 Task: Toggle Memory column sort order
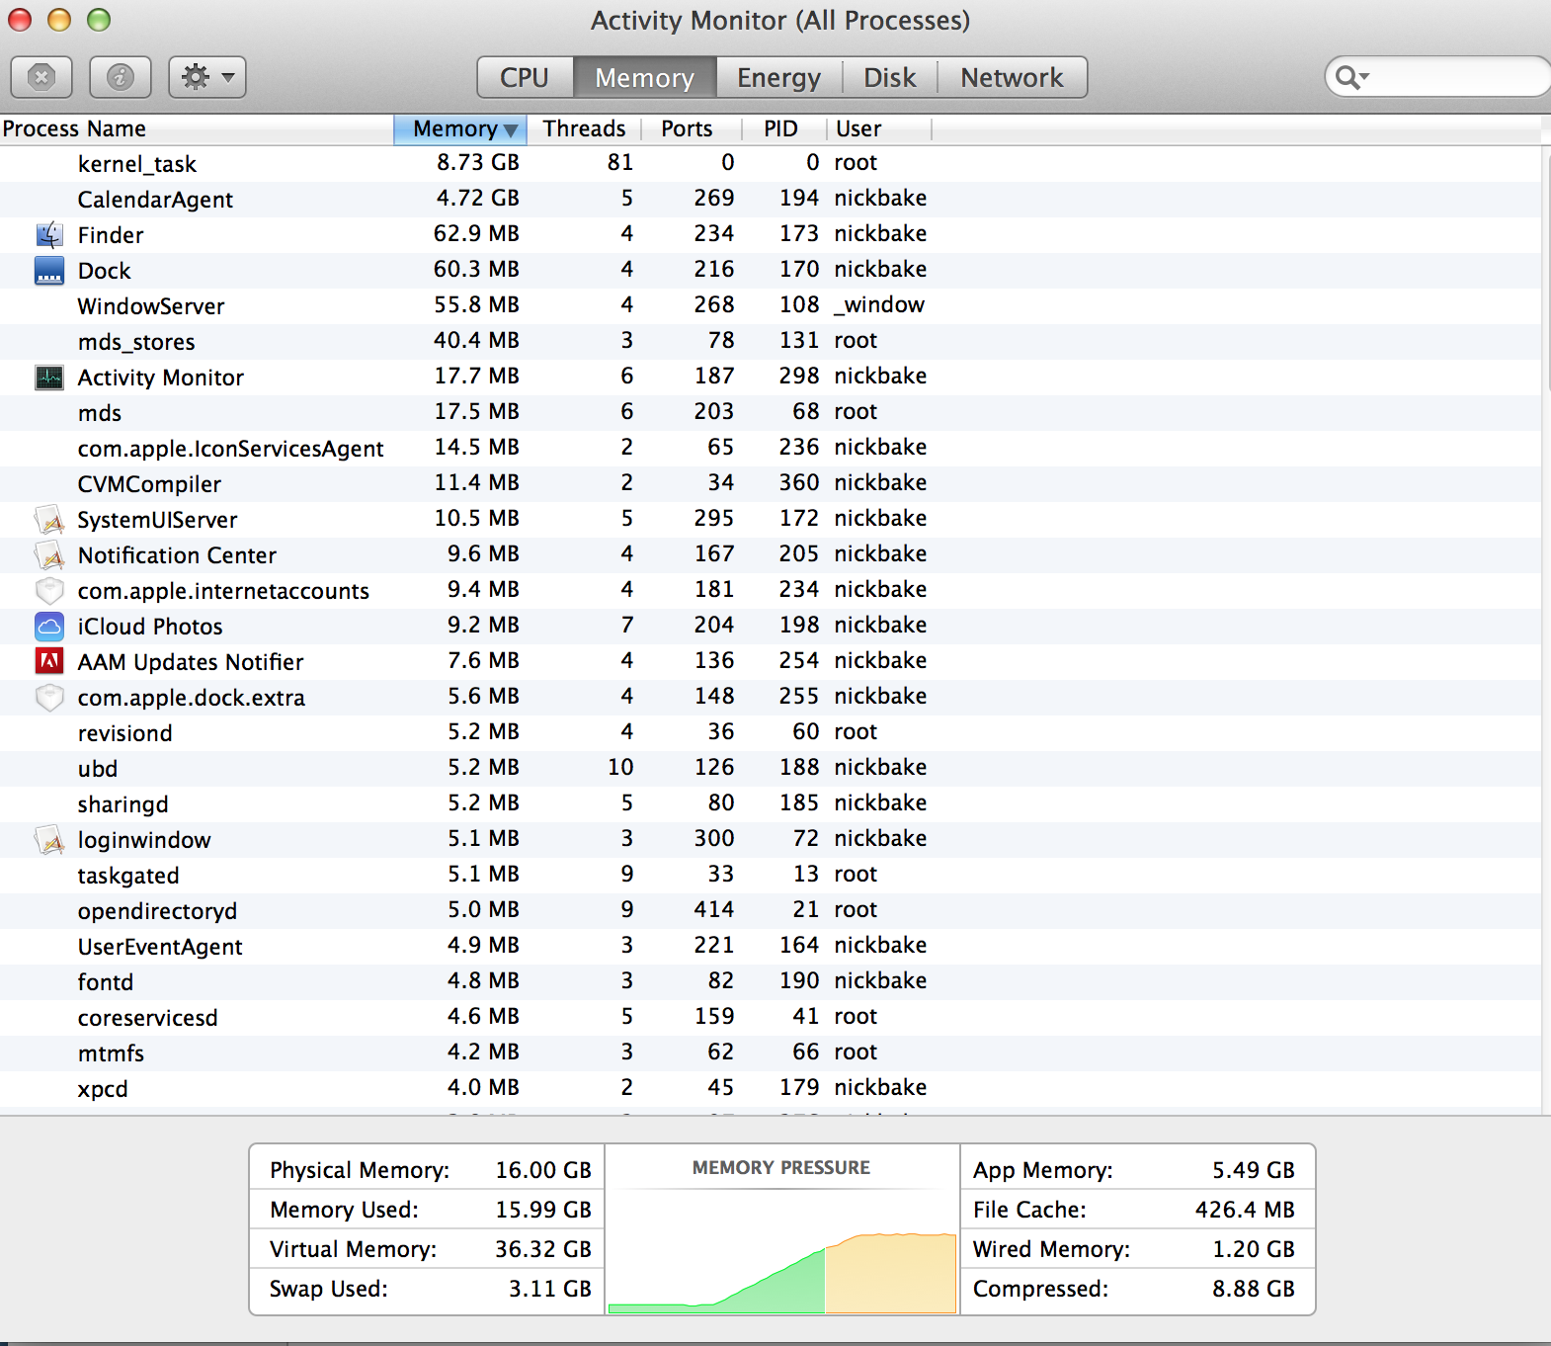[x=460, y=129]
